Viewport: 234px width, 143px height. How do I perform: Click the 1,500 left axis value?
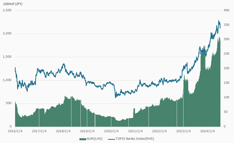click(x=7, y=57)
